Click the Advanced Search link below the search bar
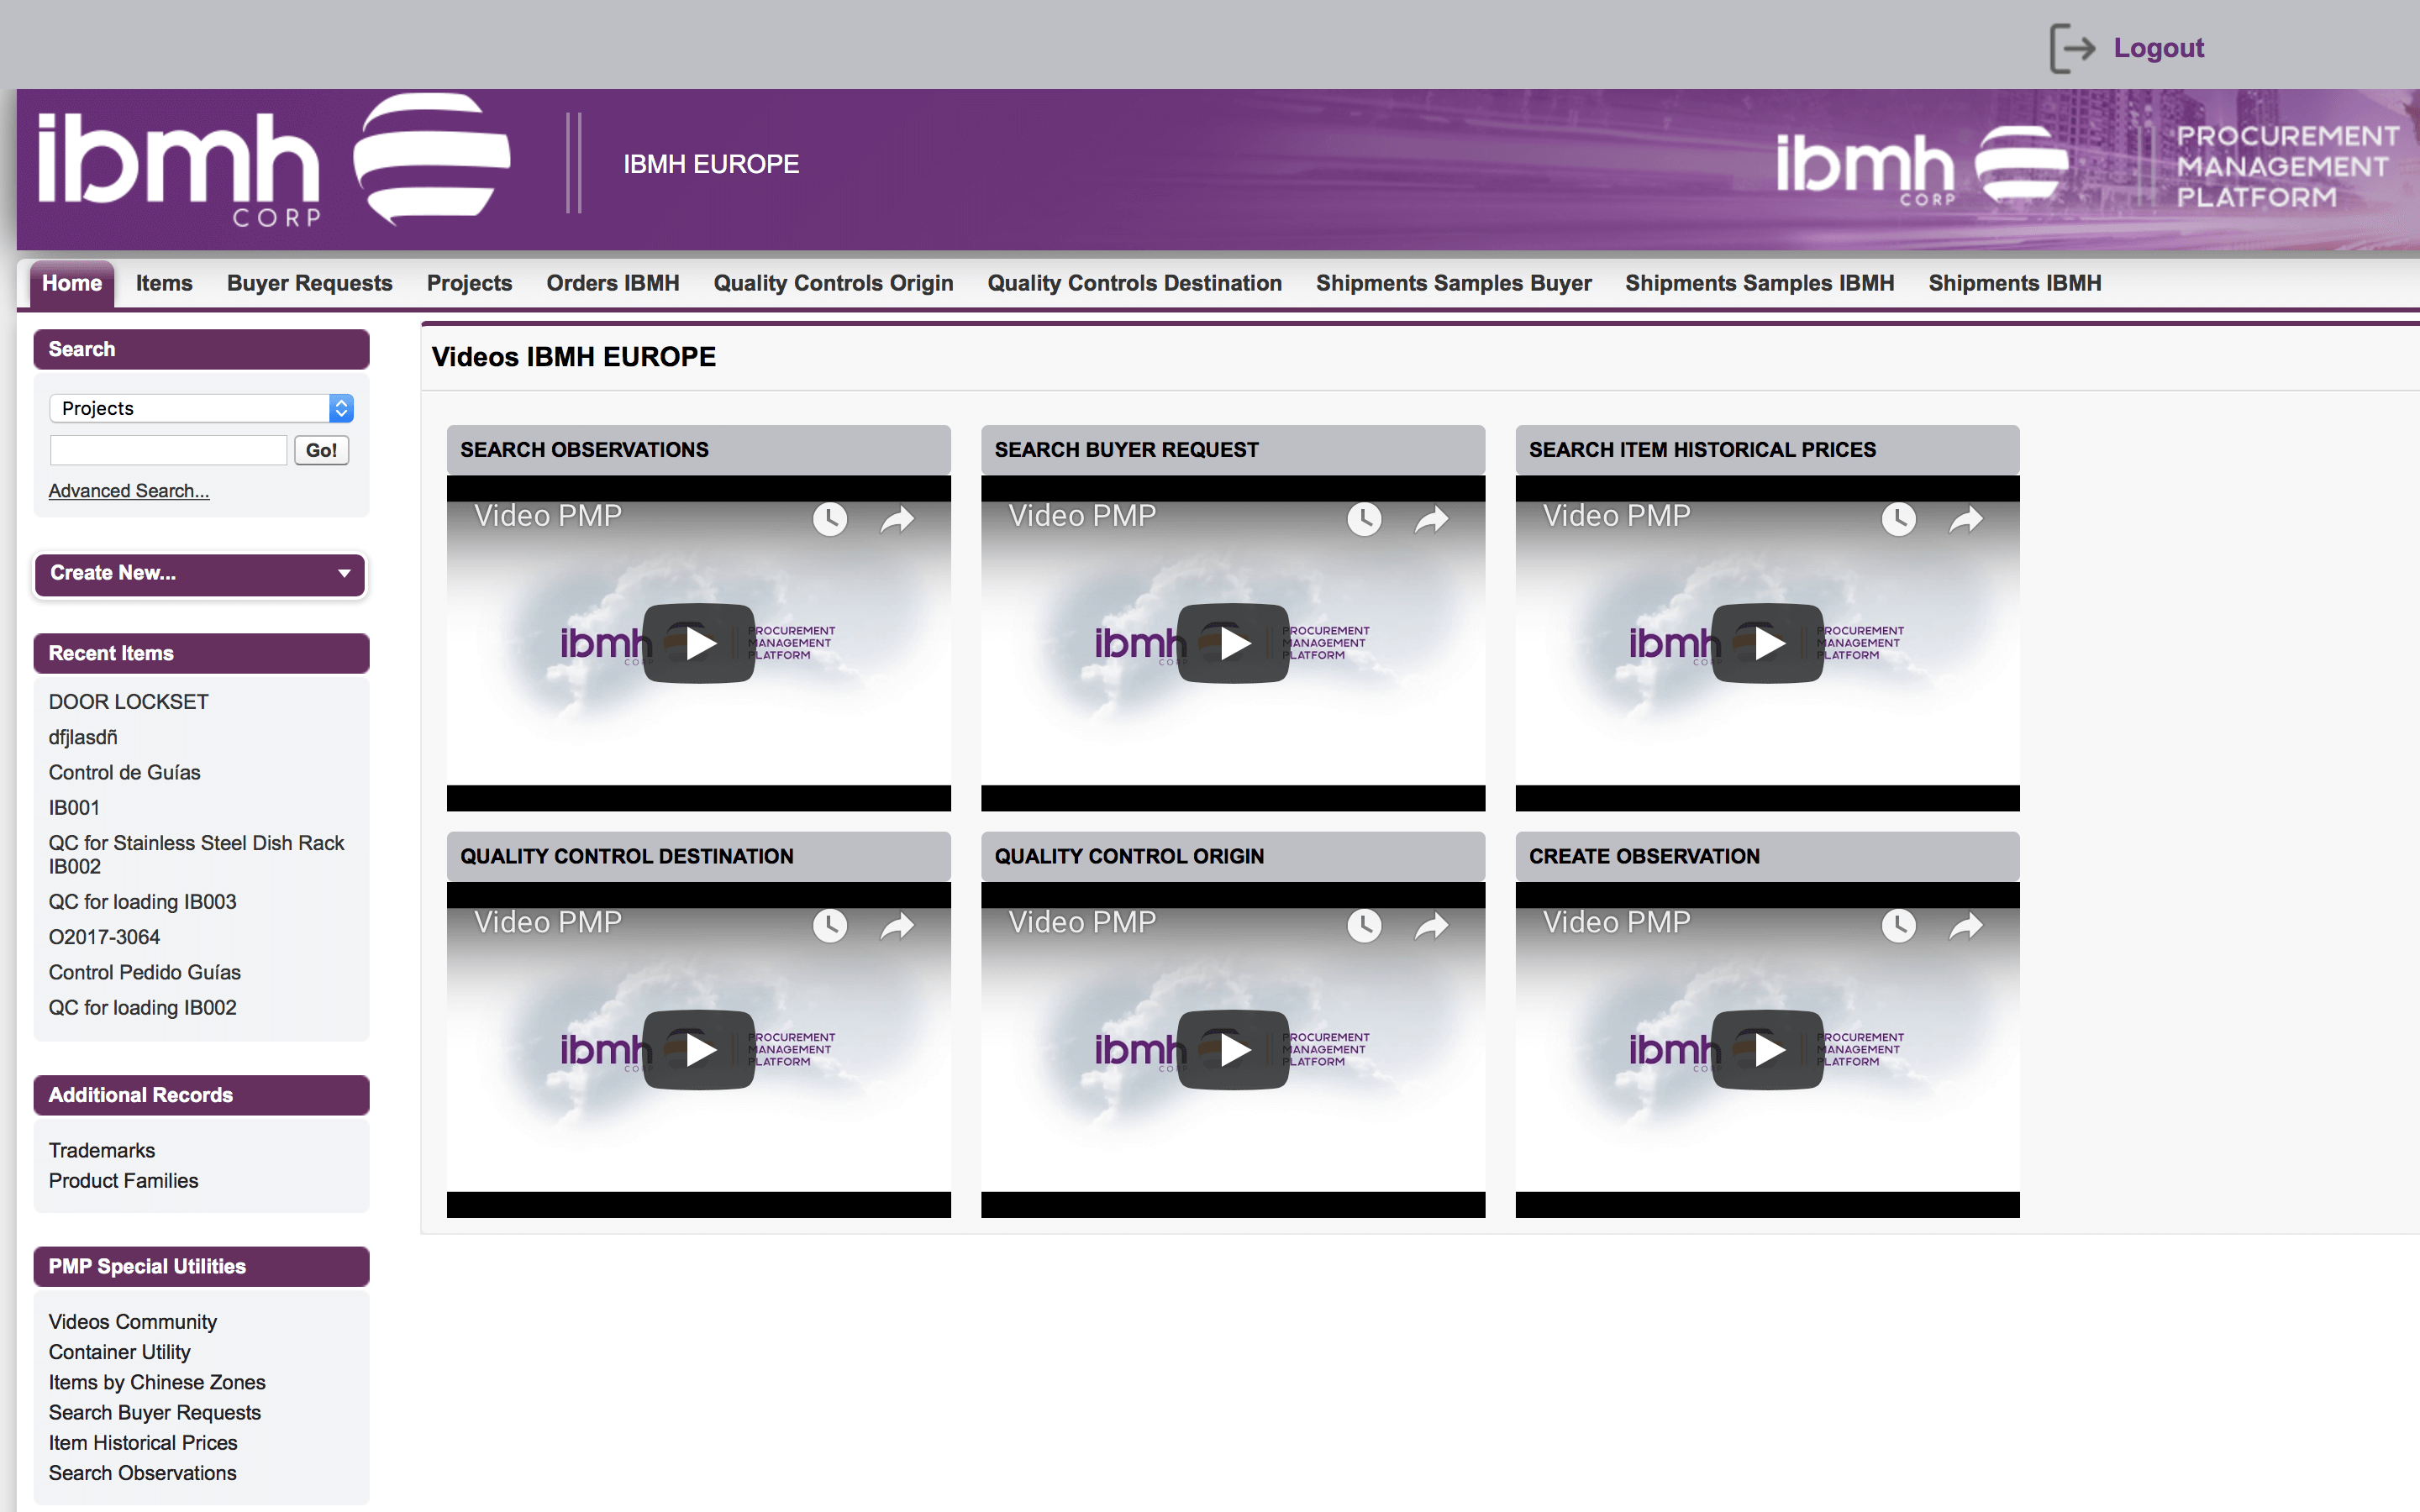This screenshot has width=2420, height=1512. (127, 490)
